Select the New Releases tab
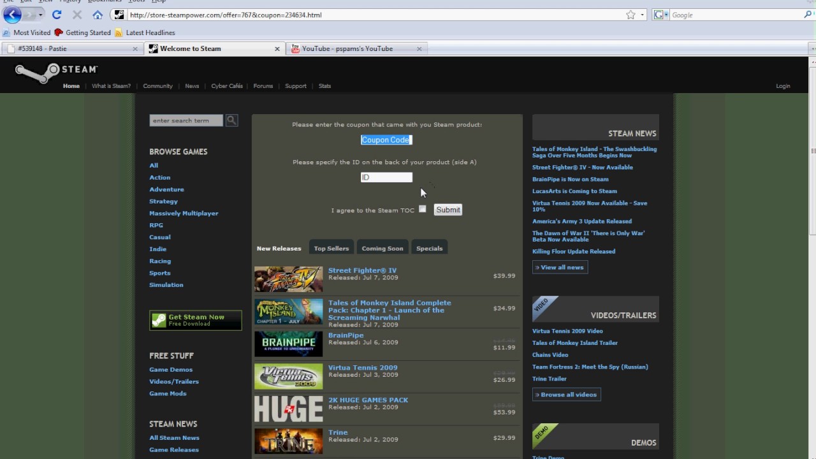The height and width of the screenshot is (459, 816). 279,248
